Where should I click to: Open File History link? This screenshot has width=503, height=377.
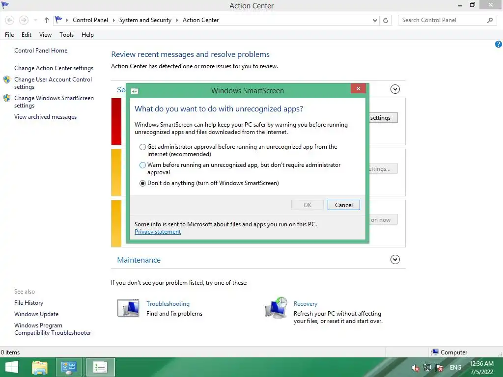[28, 302]
